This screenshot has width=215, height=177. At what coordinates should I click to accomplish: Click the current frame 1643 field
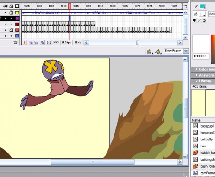pyautogui.click(x=56, y=43)
